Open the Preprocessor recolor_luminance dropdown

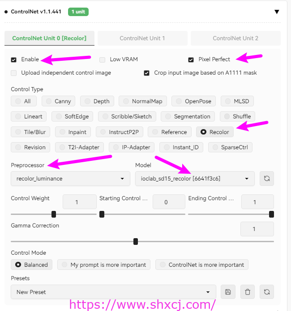[x=70, y=178]
